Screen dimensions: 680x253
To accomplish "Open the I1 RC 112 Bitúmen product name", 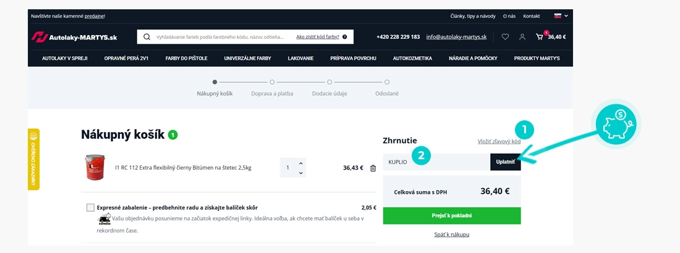I will (x=183, y=168).
